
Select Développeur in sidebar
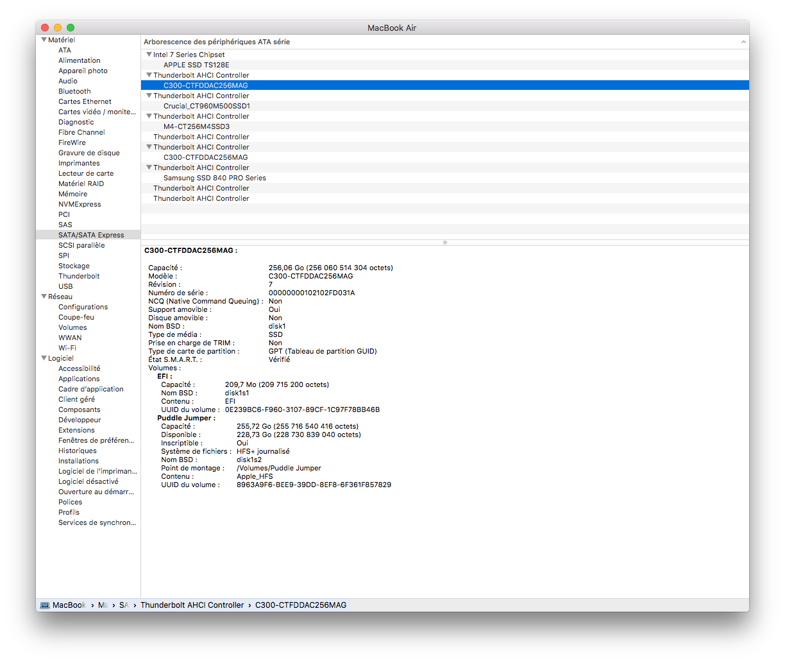click(x=80, y=420)
